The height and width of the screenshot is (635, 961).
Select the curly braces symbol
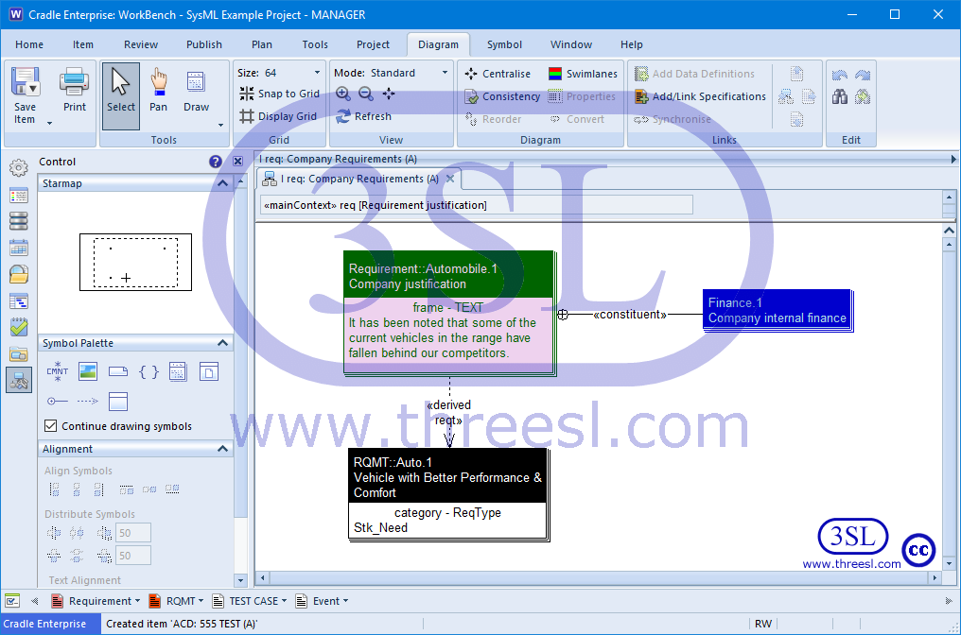[149, 371]
